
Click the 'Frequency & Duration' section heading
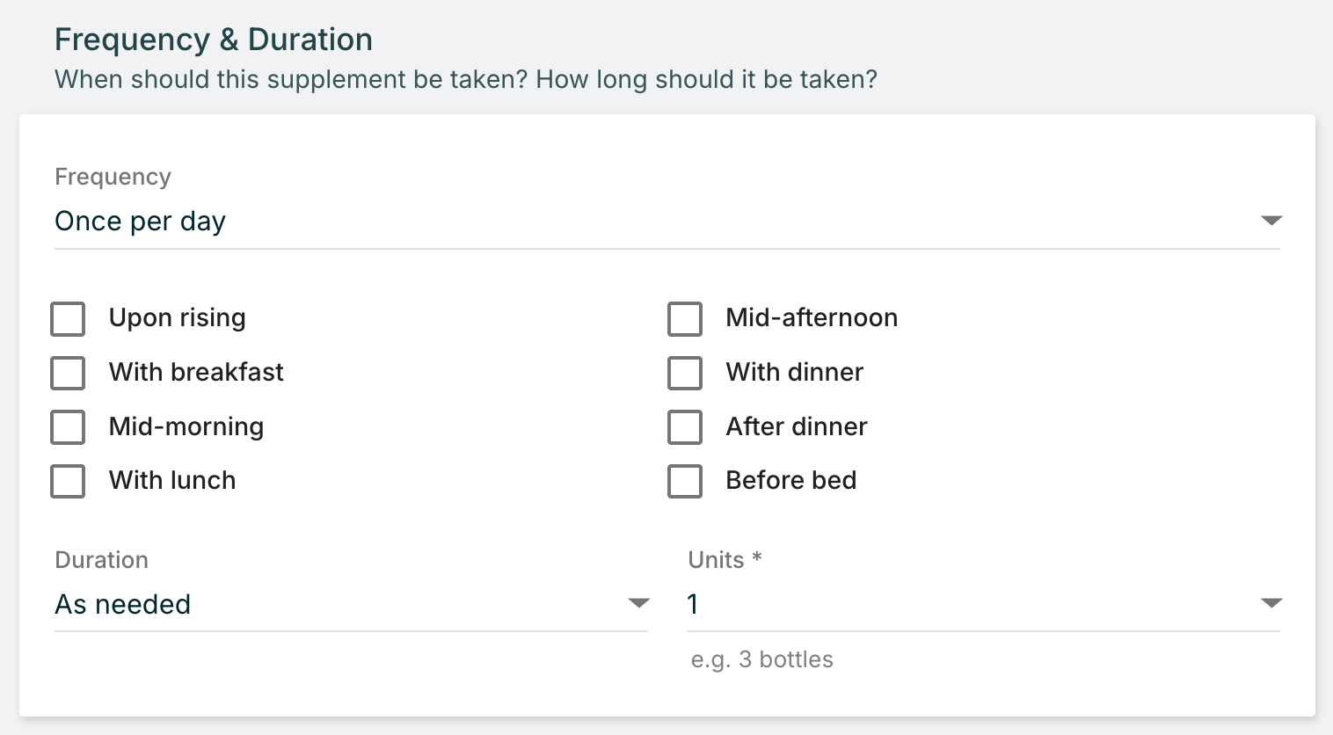pos(214,40)
